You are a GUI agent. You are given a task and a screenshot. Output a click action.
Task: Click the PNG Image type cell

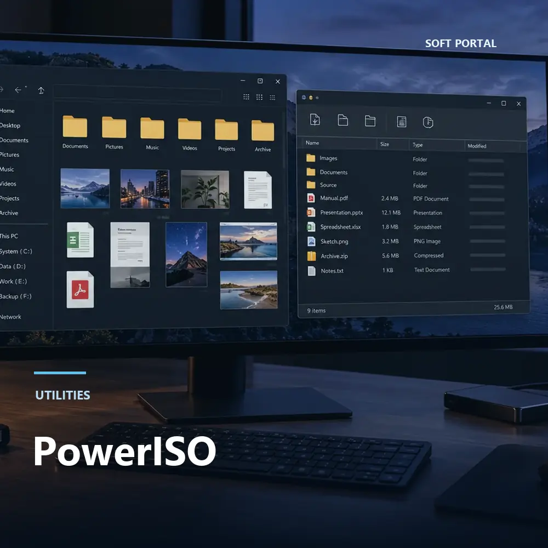click(427, 242)
